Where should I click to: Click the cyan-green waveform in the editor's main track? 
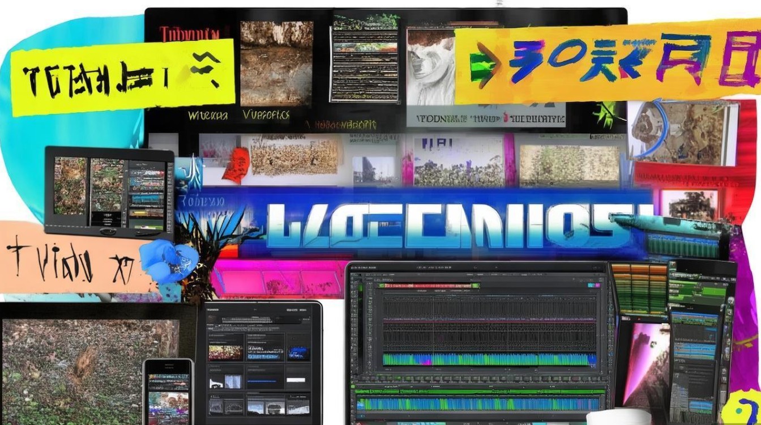pyautogui.click(x=489, y=359)
